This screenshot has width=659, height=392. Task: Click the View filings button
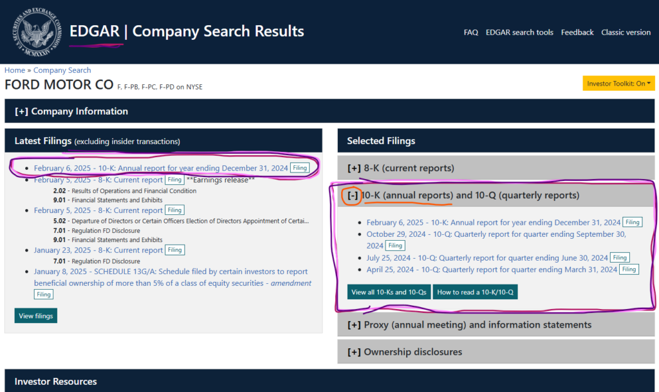(36, 315)
